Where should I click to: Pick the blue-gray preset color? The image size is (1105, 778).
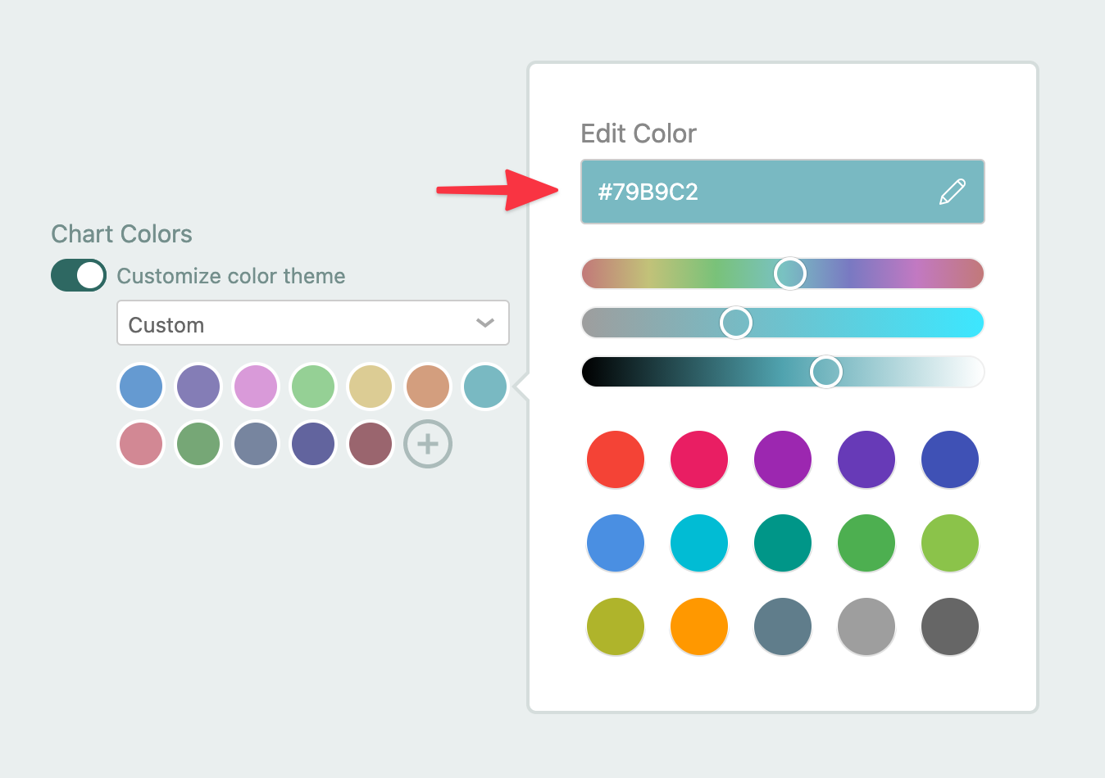tap(783, 626)
